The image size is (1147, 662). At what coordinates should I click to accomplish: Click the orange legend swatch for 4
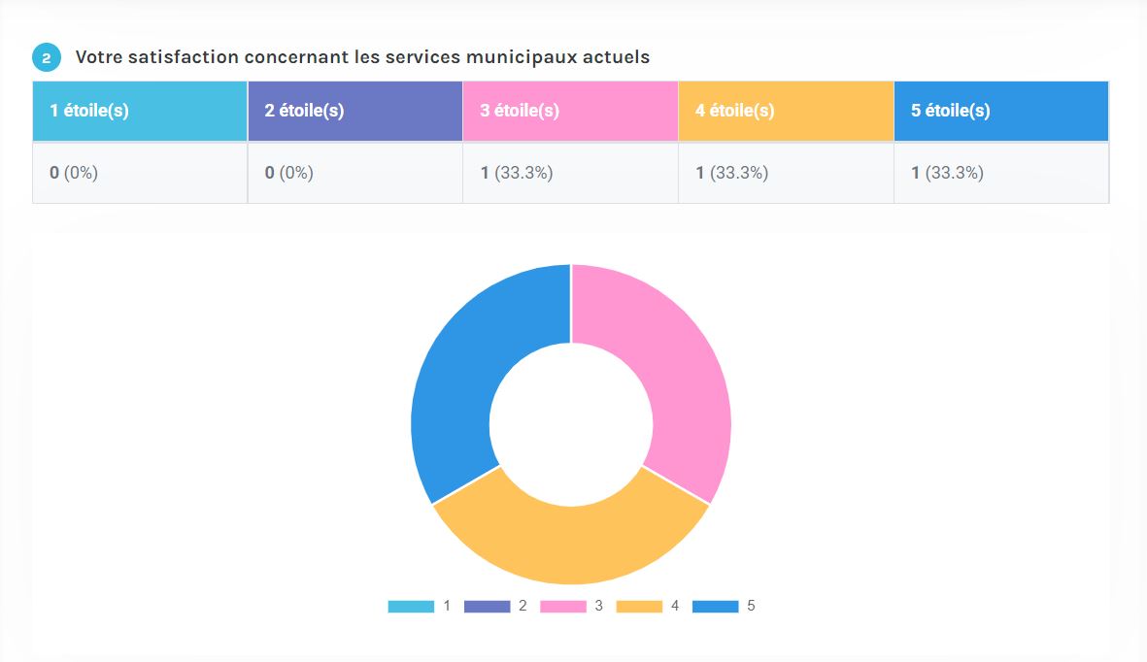[x=639, y=607]
